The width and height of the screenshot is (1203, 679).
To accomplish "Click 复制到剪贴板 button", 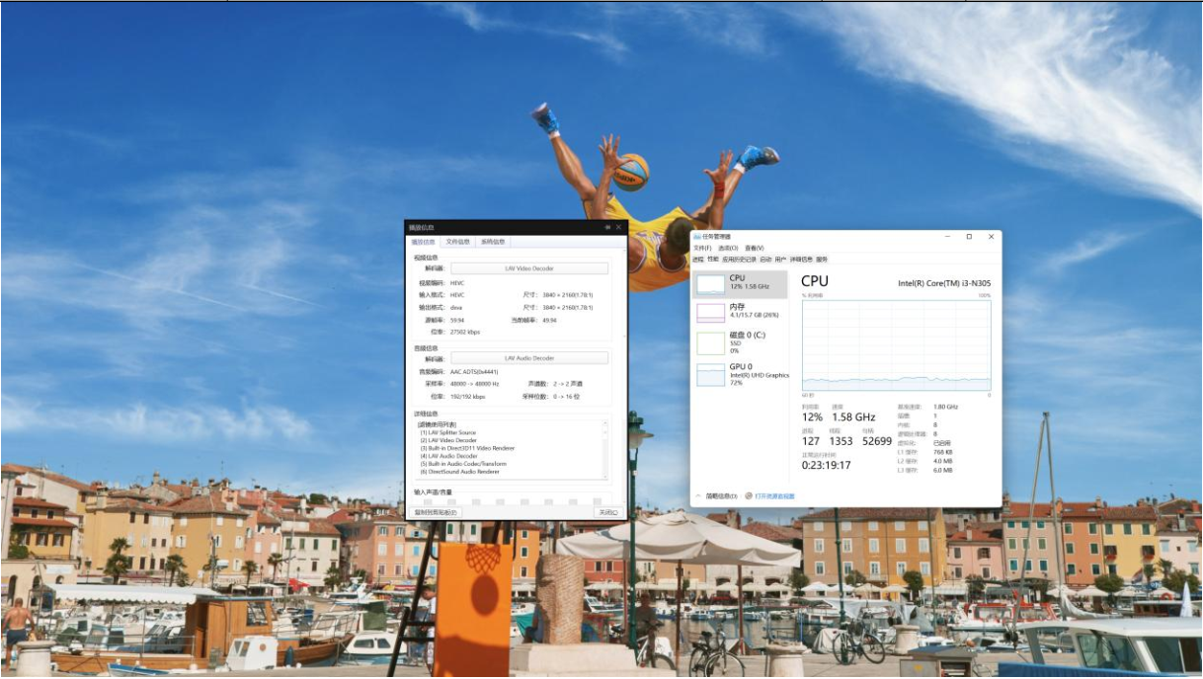I will [436, 512].
